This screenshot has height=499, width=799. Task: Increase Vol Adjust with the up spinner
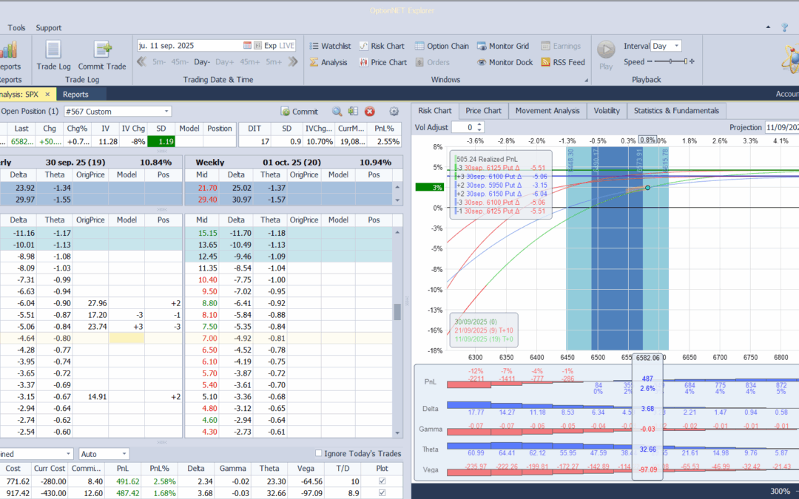click(x=479, y=125)
